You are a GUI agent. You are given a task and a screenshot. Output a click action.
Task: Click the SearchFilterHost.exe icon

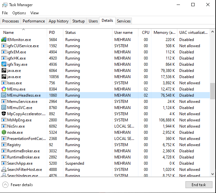[4, 169]
